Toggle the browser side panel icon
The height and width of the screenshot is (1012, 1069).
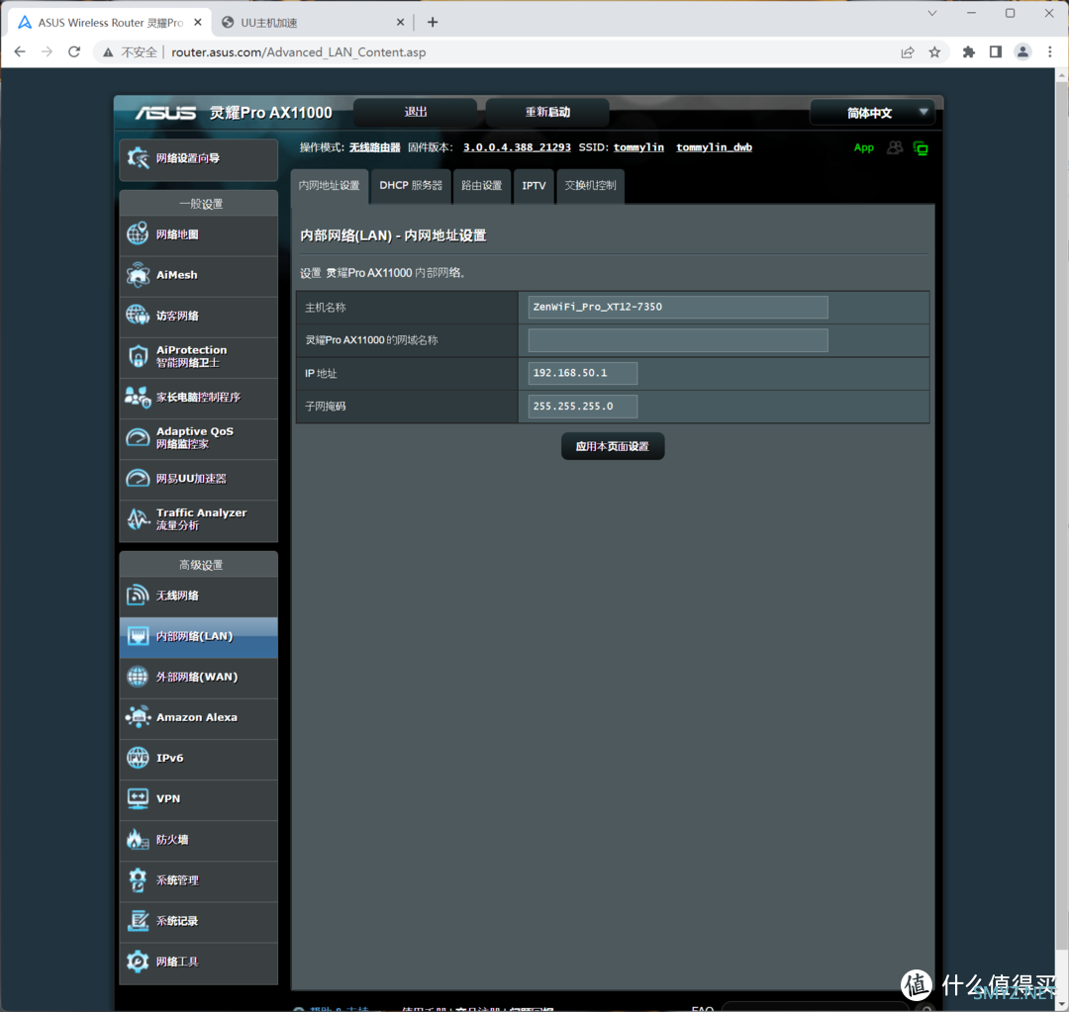tap(996, 52)
